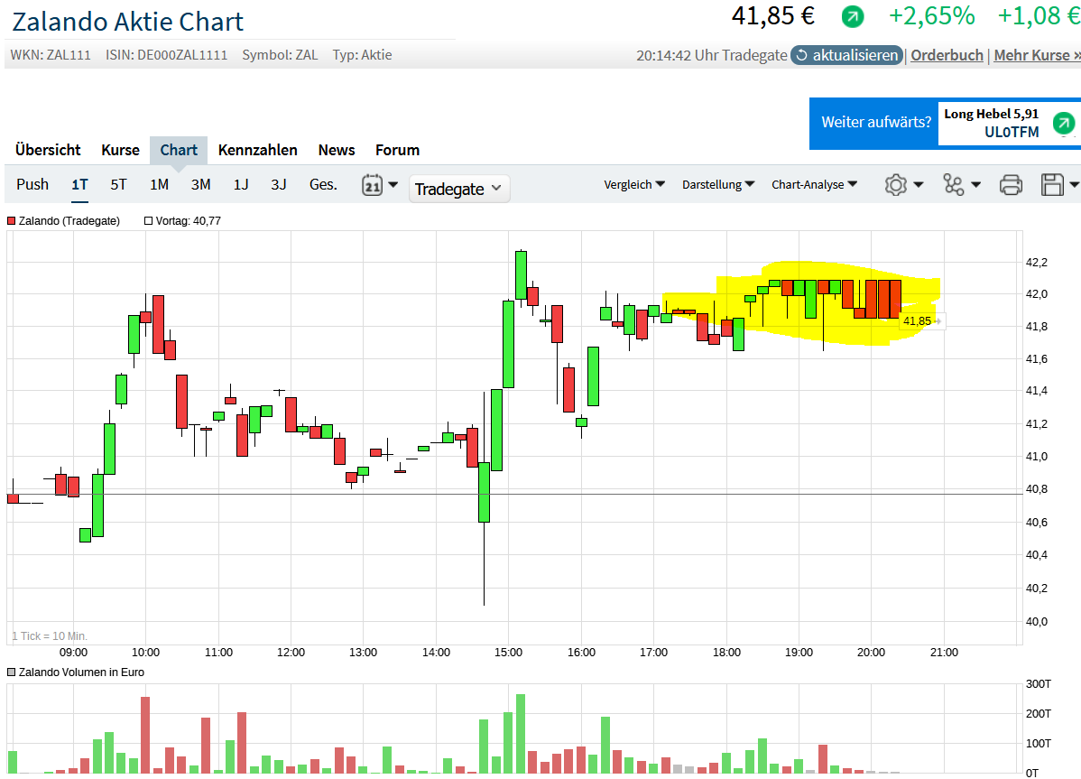Viewport: 1081px width, 779px height.
Task: Click the green arrow beside the 41,85 € price
Action: coord(852,16)
